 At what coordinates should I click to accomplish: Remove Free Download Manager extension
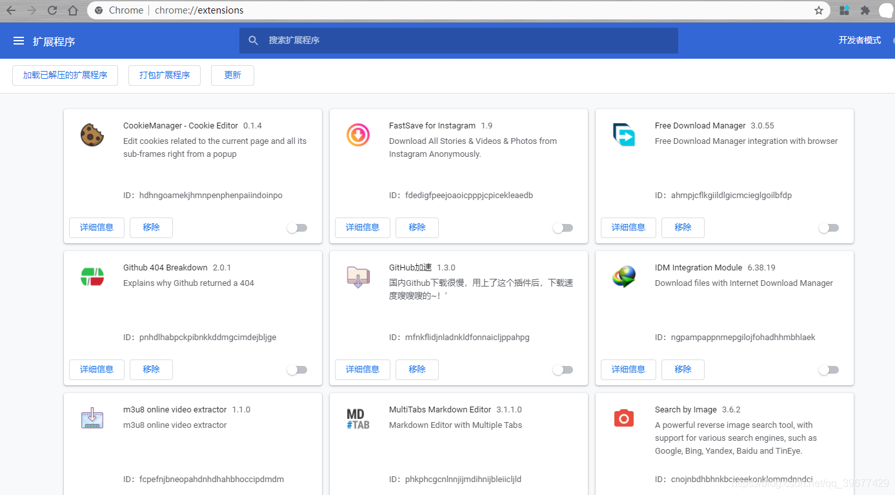683,227
